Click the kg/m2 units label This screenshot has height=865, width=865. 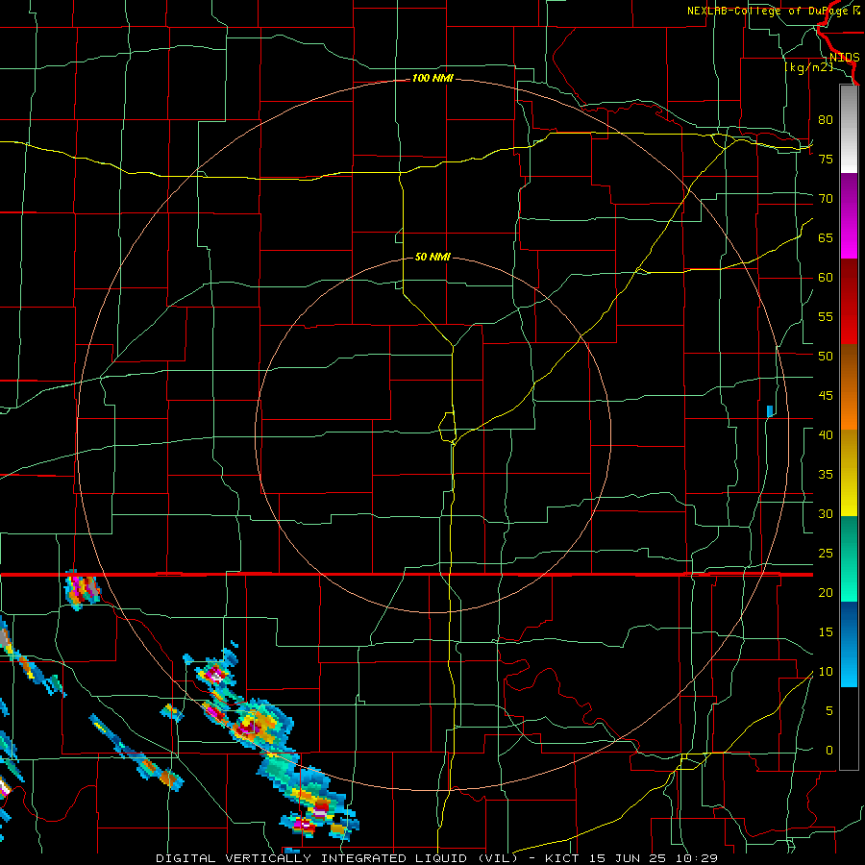[808, 67]
